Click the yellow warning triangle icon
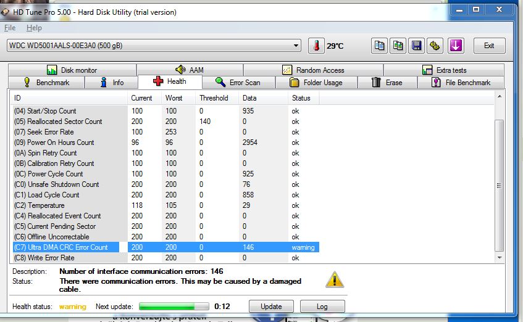This screenshot has width=523, height=322. point(335,279)
